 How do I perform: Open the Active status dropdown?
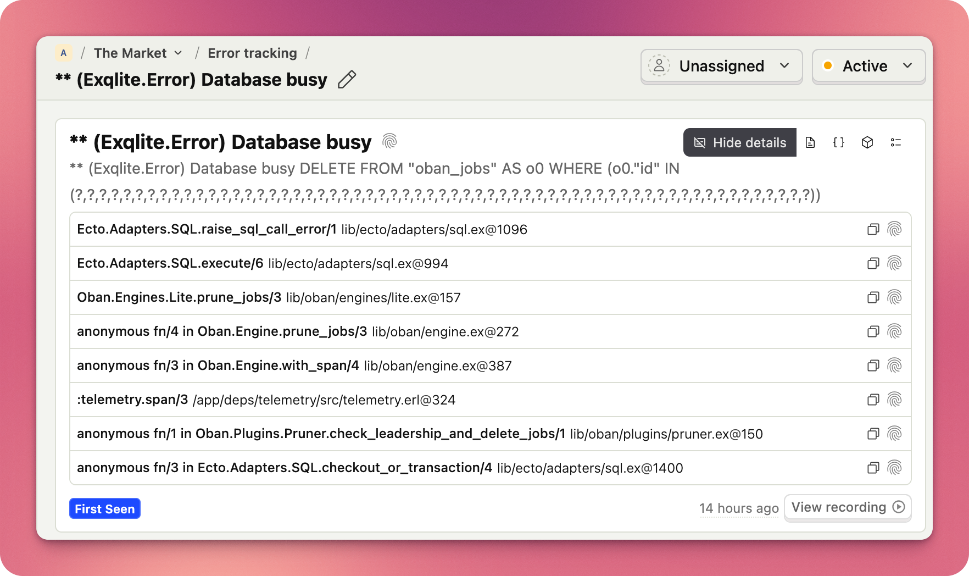[x=868, y=66]
